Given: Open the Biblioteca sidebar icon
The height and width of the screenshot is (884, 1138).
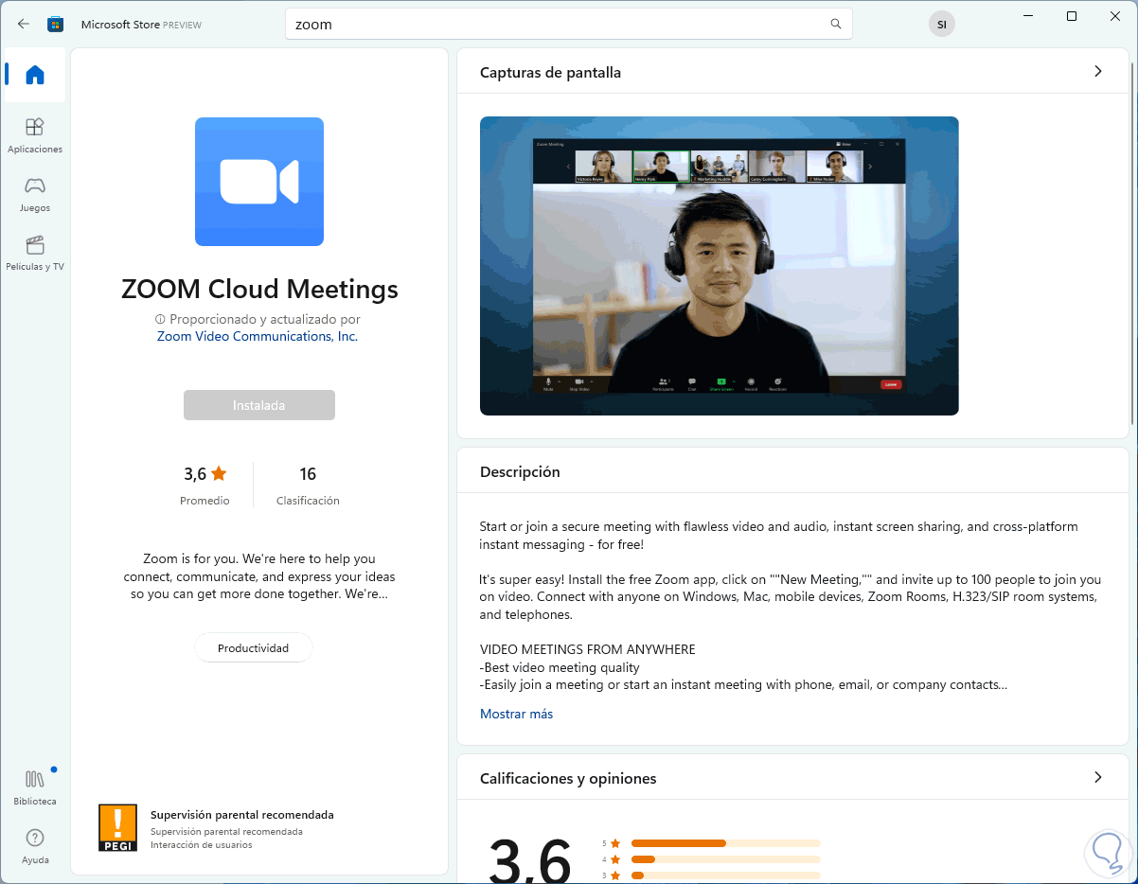Looking at the screenshot, I should tap(35, 787).
